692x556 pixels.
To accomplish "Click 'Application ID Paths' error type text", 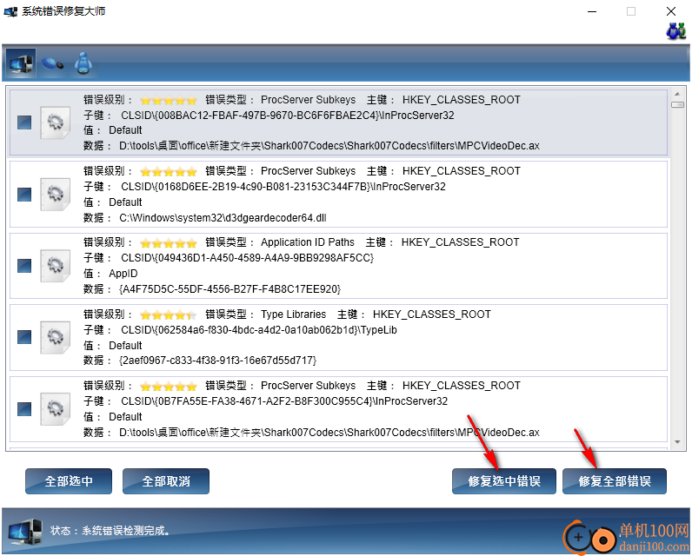I will [308, 242].
